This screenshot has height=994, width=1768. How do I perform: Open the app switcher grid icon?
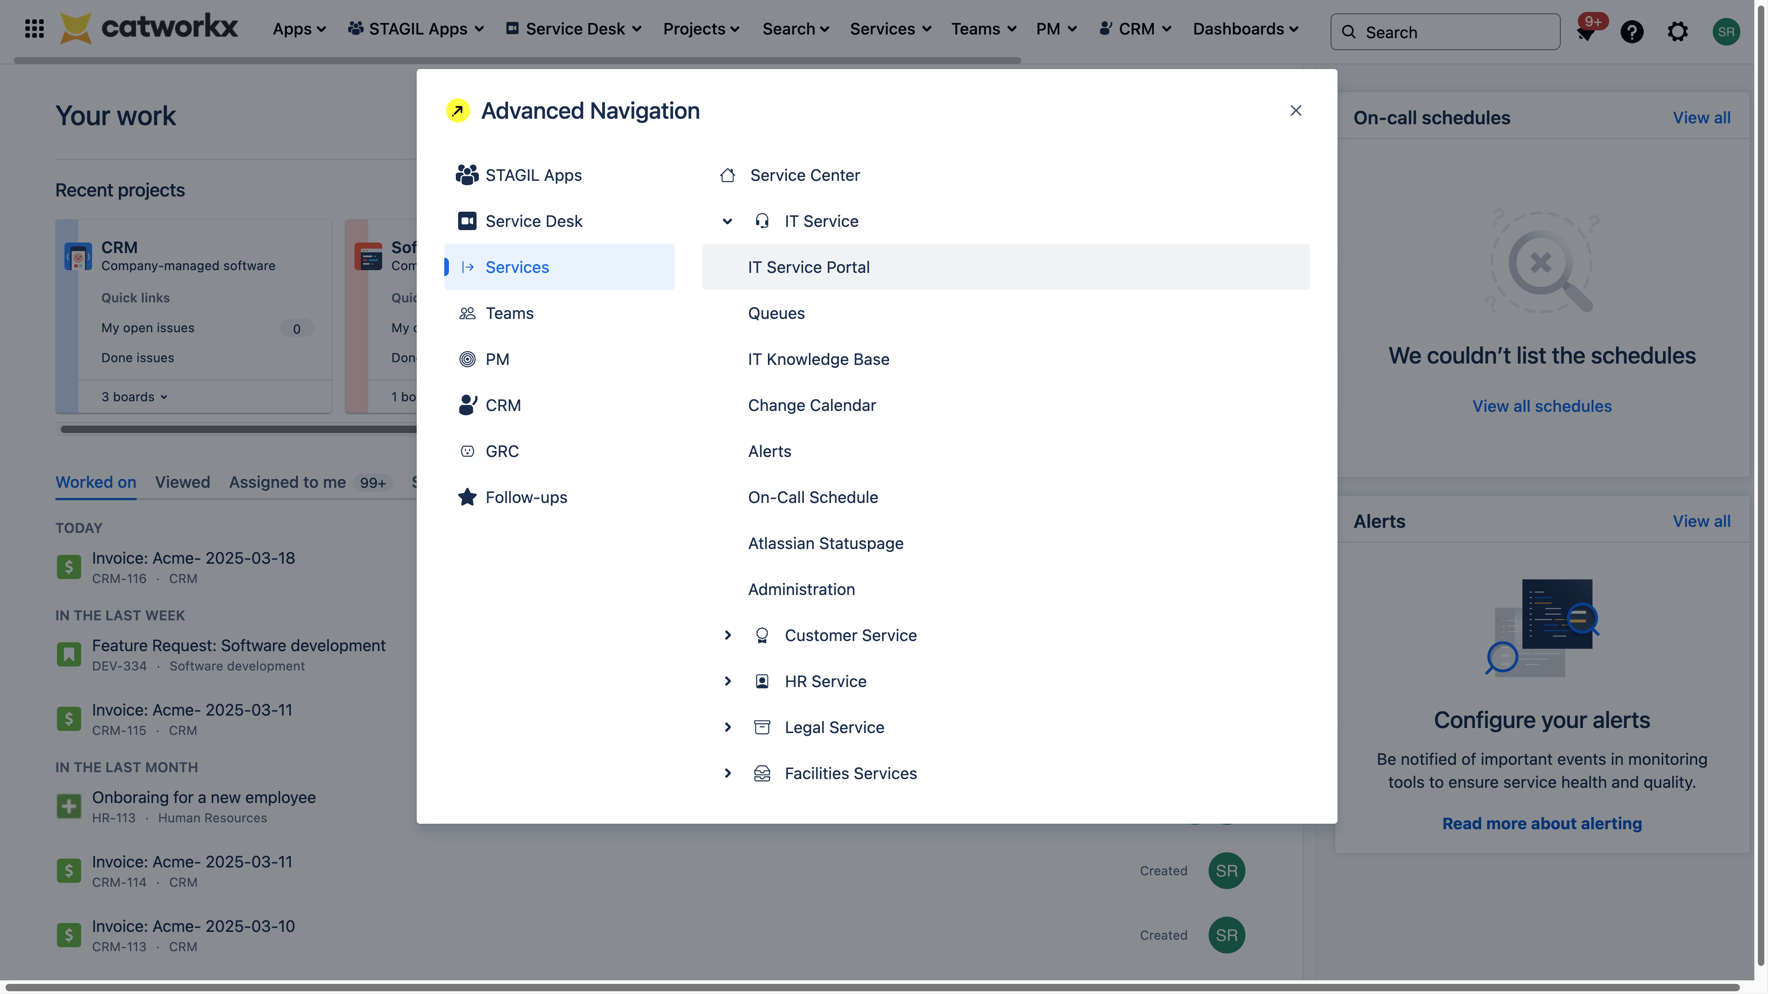click(34, 29)
